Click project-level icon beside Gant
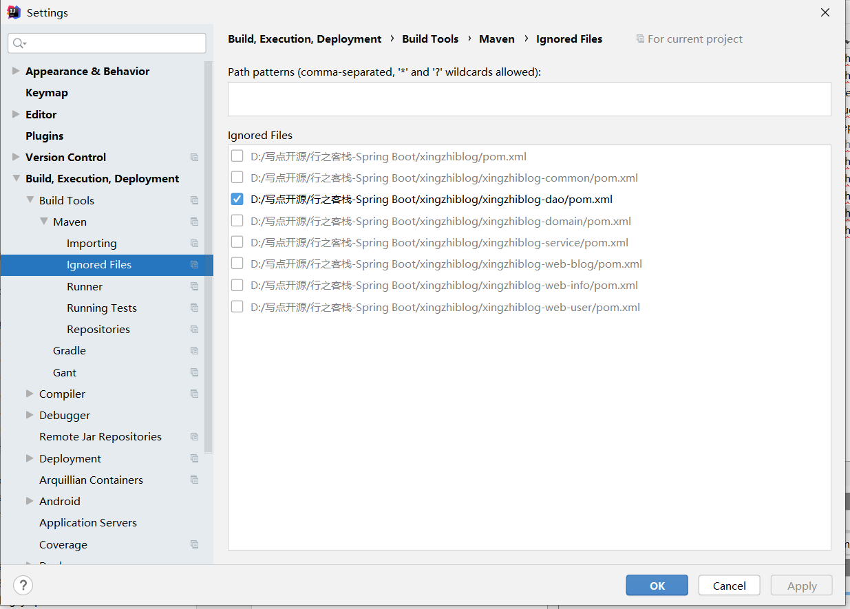This screenshot has height=609, width=850. (194, 372)
